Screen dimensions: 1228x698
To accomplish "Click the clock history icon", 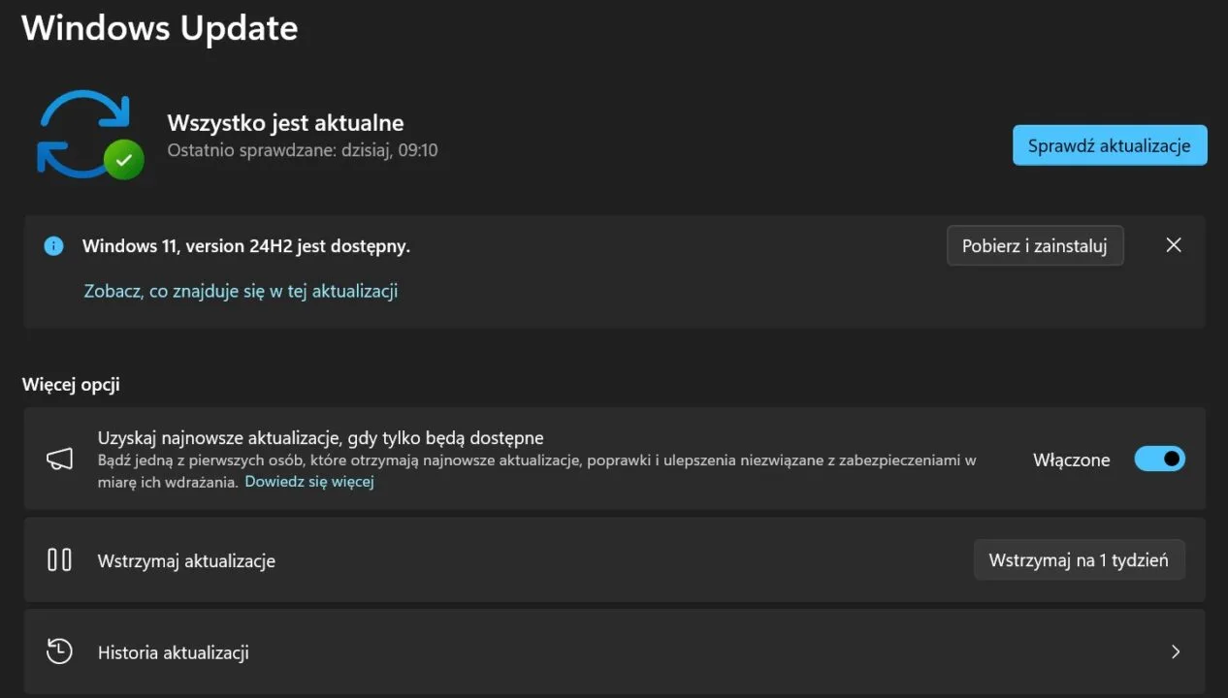I will [x=59, y=651].
